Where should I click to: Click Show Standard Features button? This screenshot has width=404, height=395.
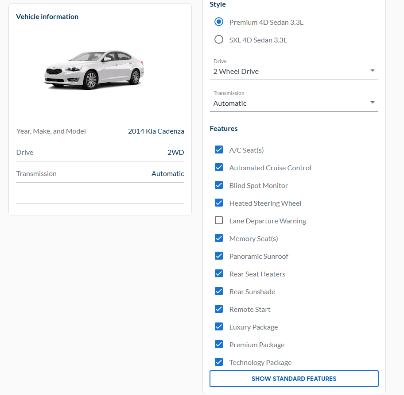tap(294, 379)
